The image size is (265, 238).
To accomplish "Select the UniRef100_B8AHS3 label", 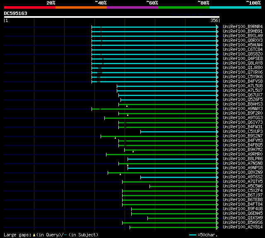I will point(243,104).
